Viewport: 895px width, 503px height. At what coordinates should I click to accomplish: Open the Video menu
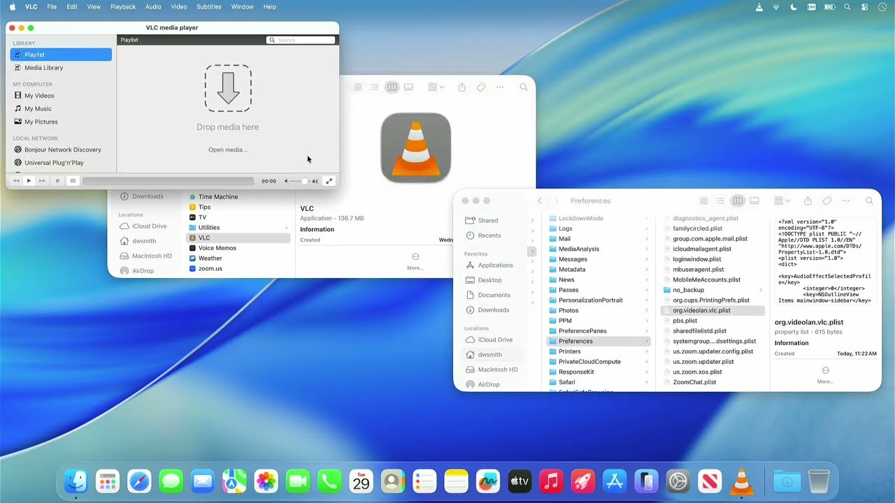click(x=179, y=6)
